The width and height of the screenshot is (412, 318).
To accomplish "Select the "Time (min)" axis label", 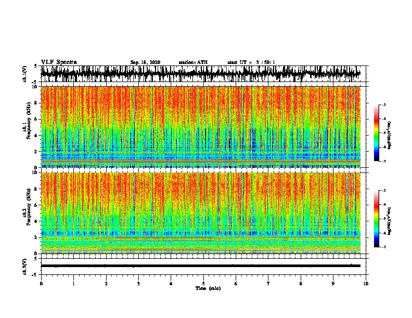I will point(208,288).
